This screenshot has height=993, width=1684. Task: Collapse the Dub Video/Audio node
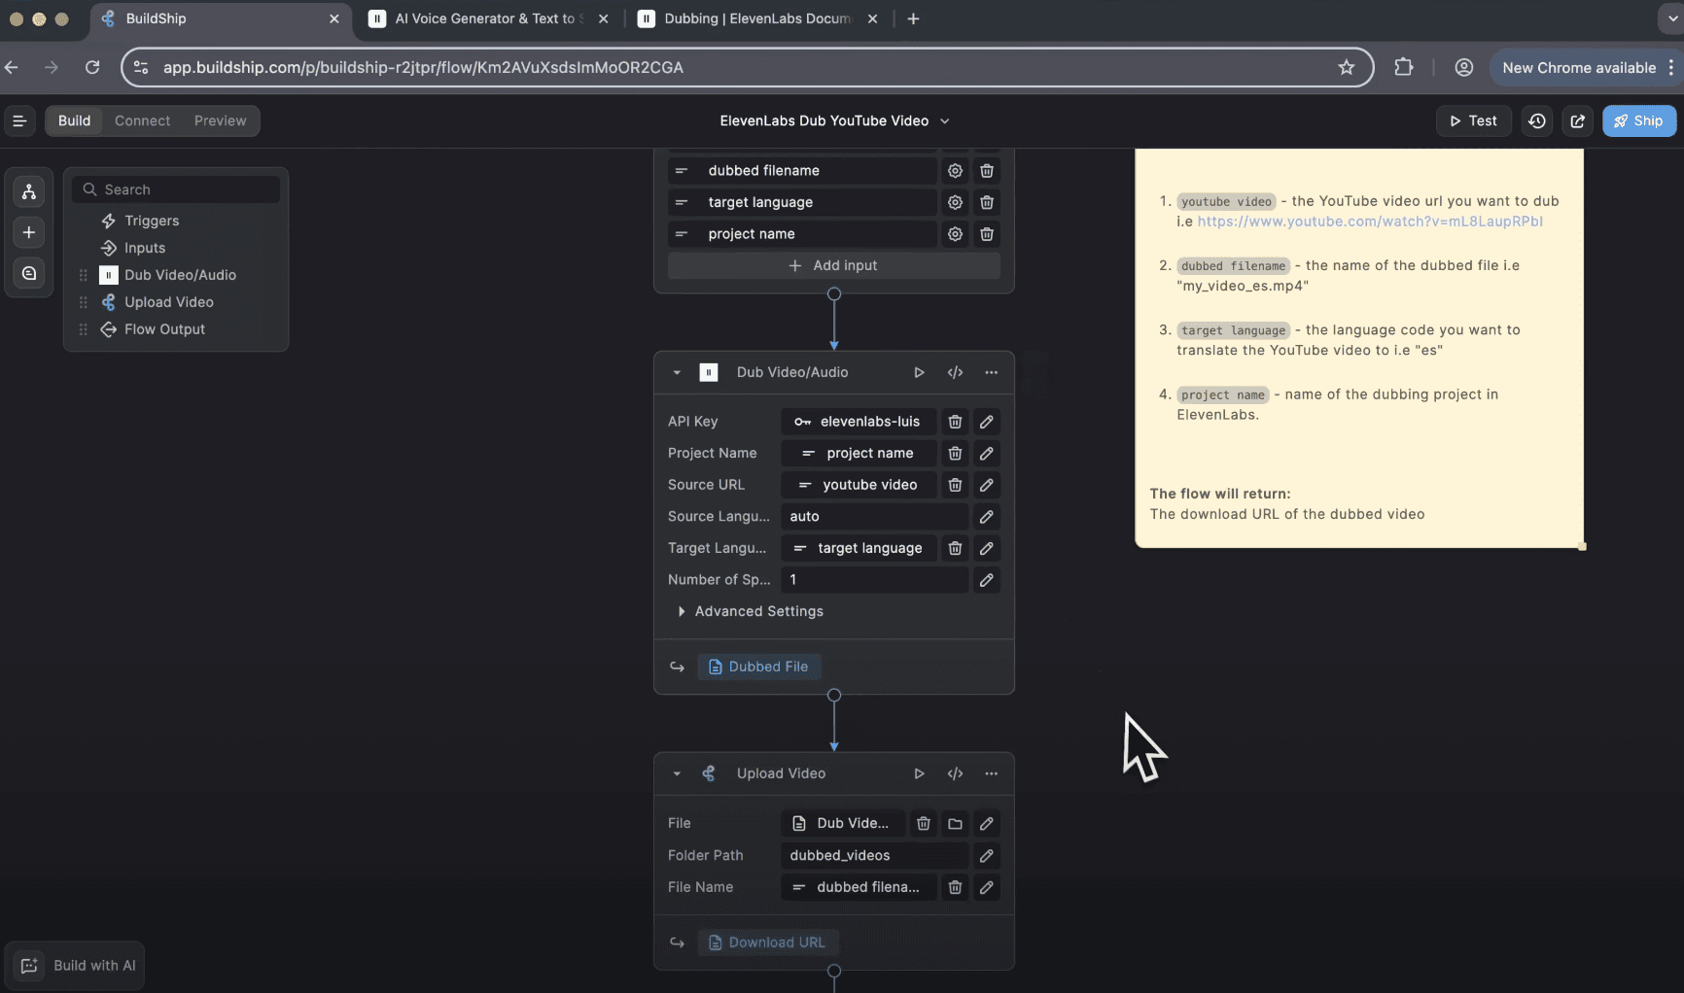677,372
